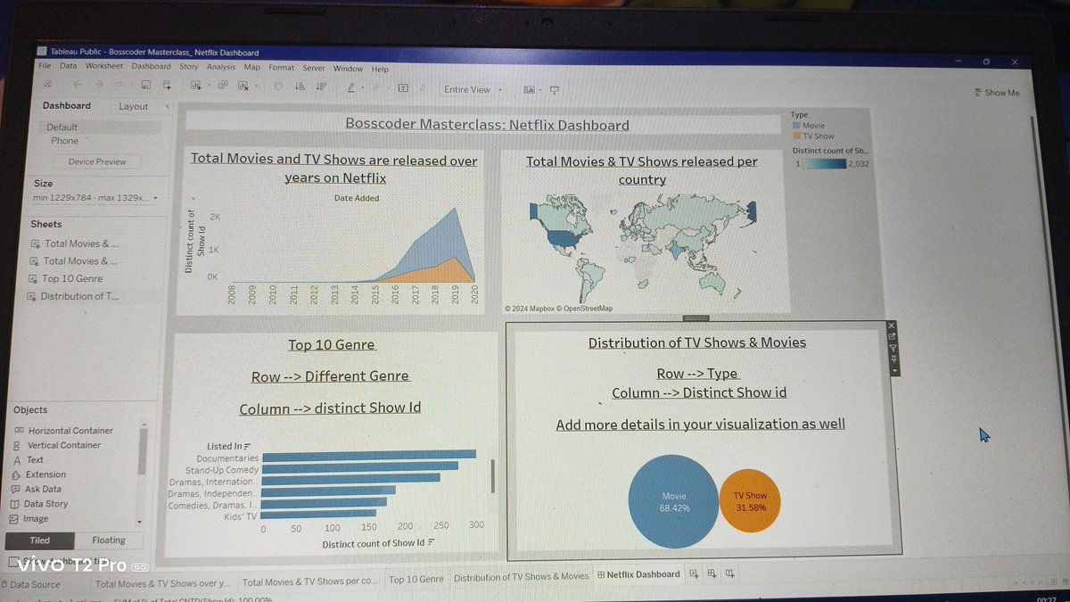Click the Ask Data object icon
This screenshot has width=1070, height=602.
point(15,489)
